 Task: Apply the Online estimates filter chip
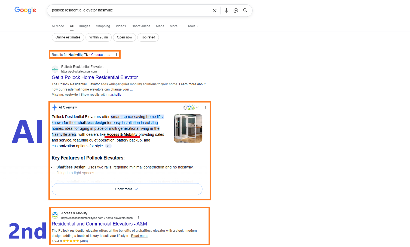point(68,37)
